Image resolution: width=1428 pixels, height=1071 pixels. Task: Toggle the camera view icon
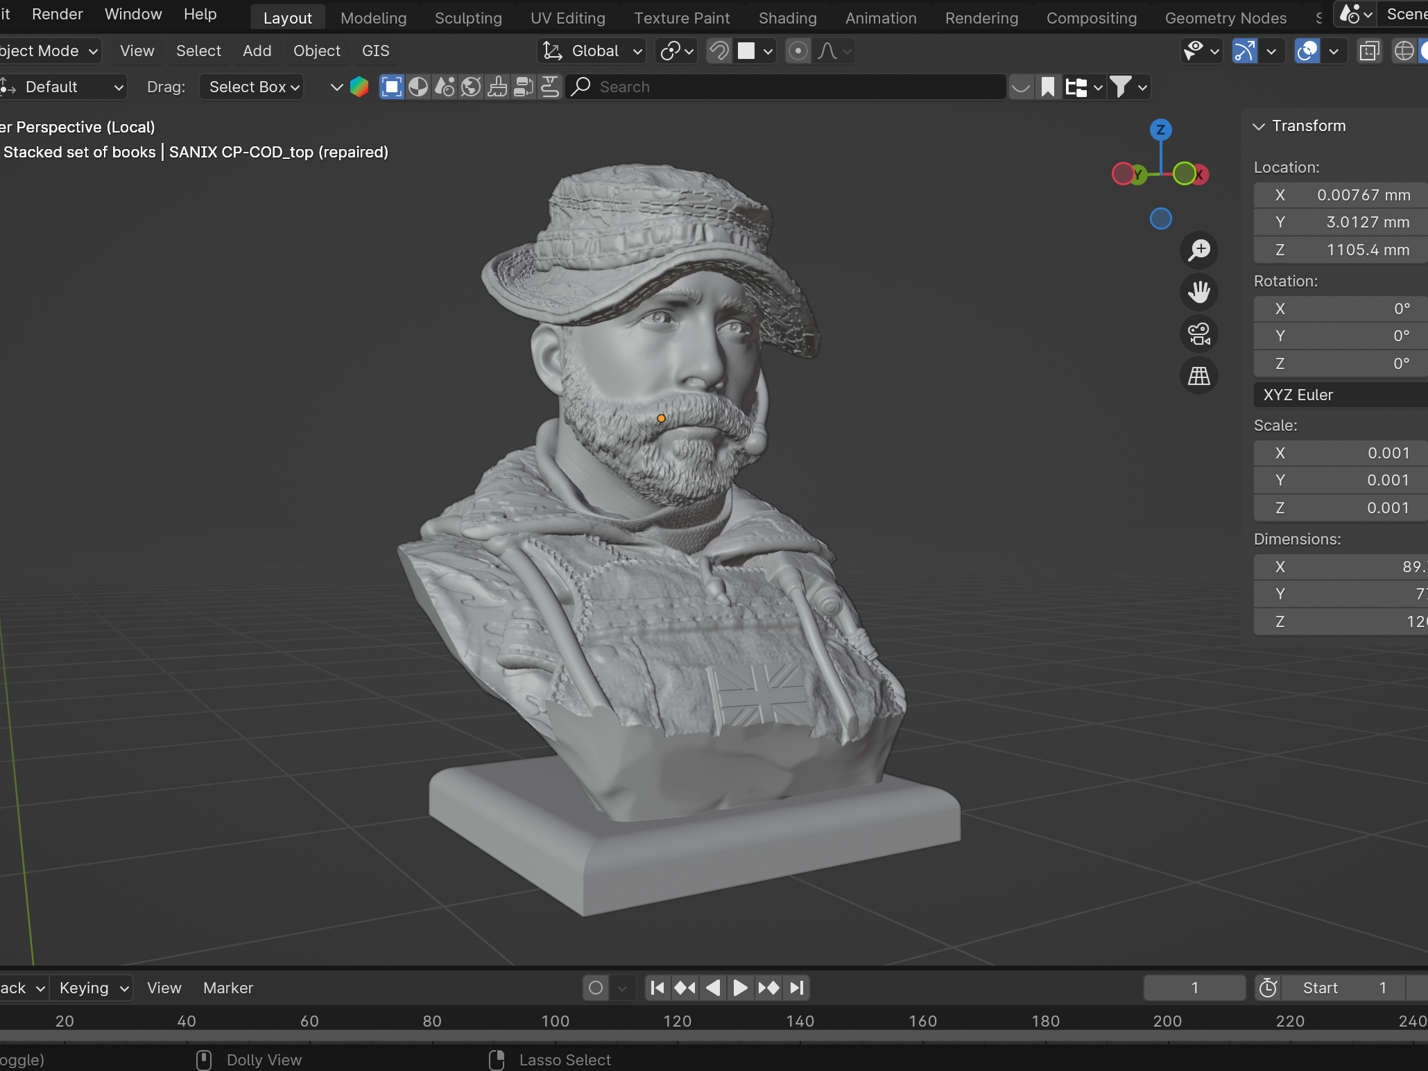[x=1198, y=334]
